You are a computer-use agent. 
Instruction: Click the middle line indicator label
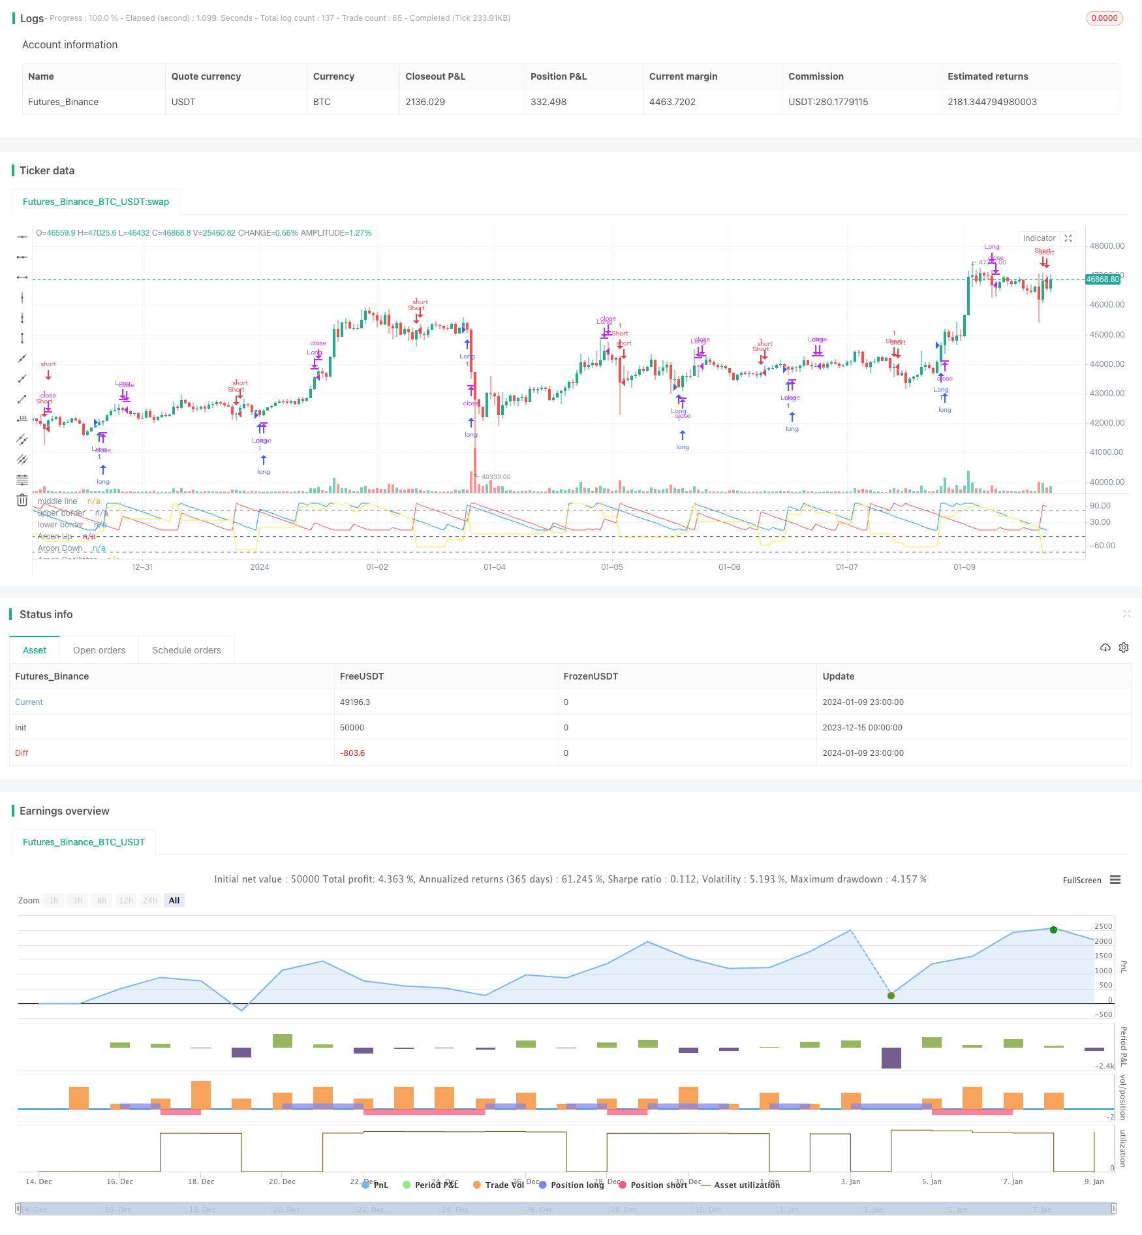[57, 501]
